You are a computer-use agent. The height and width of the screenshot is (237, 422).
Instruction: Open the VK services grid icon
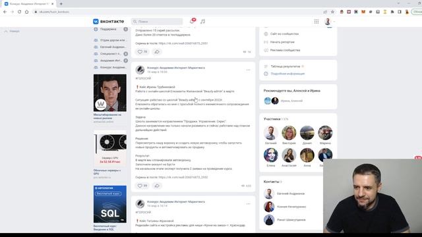pos(316,21)
